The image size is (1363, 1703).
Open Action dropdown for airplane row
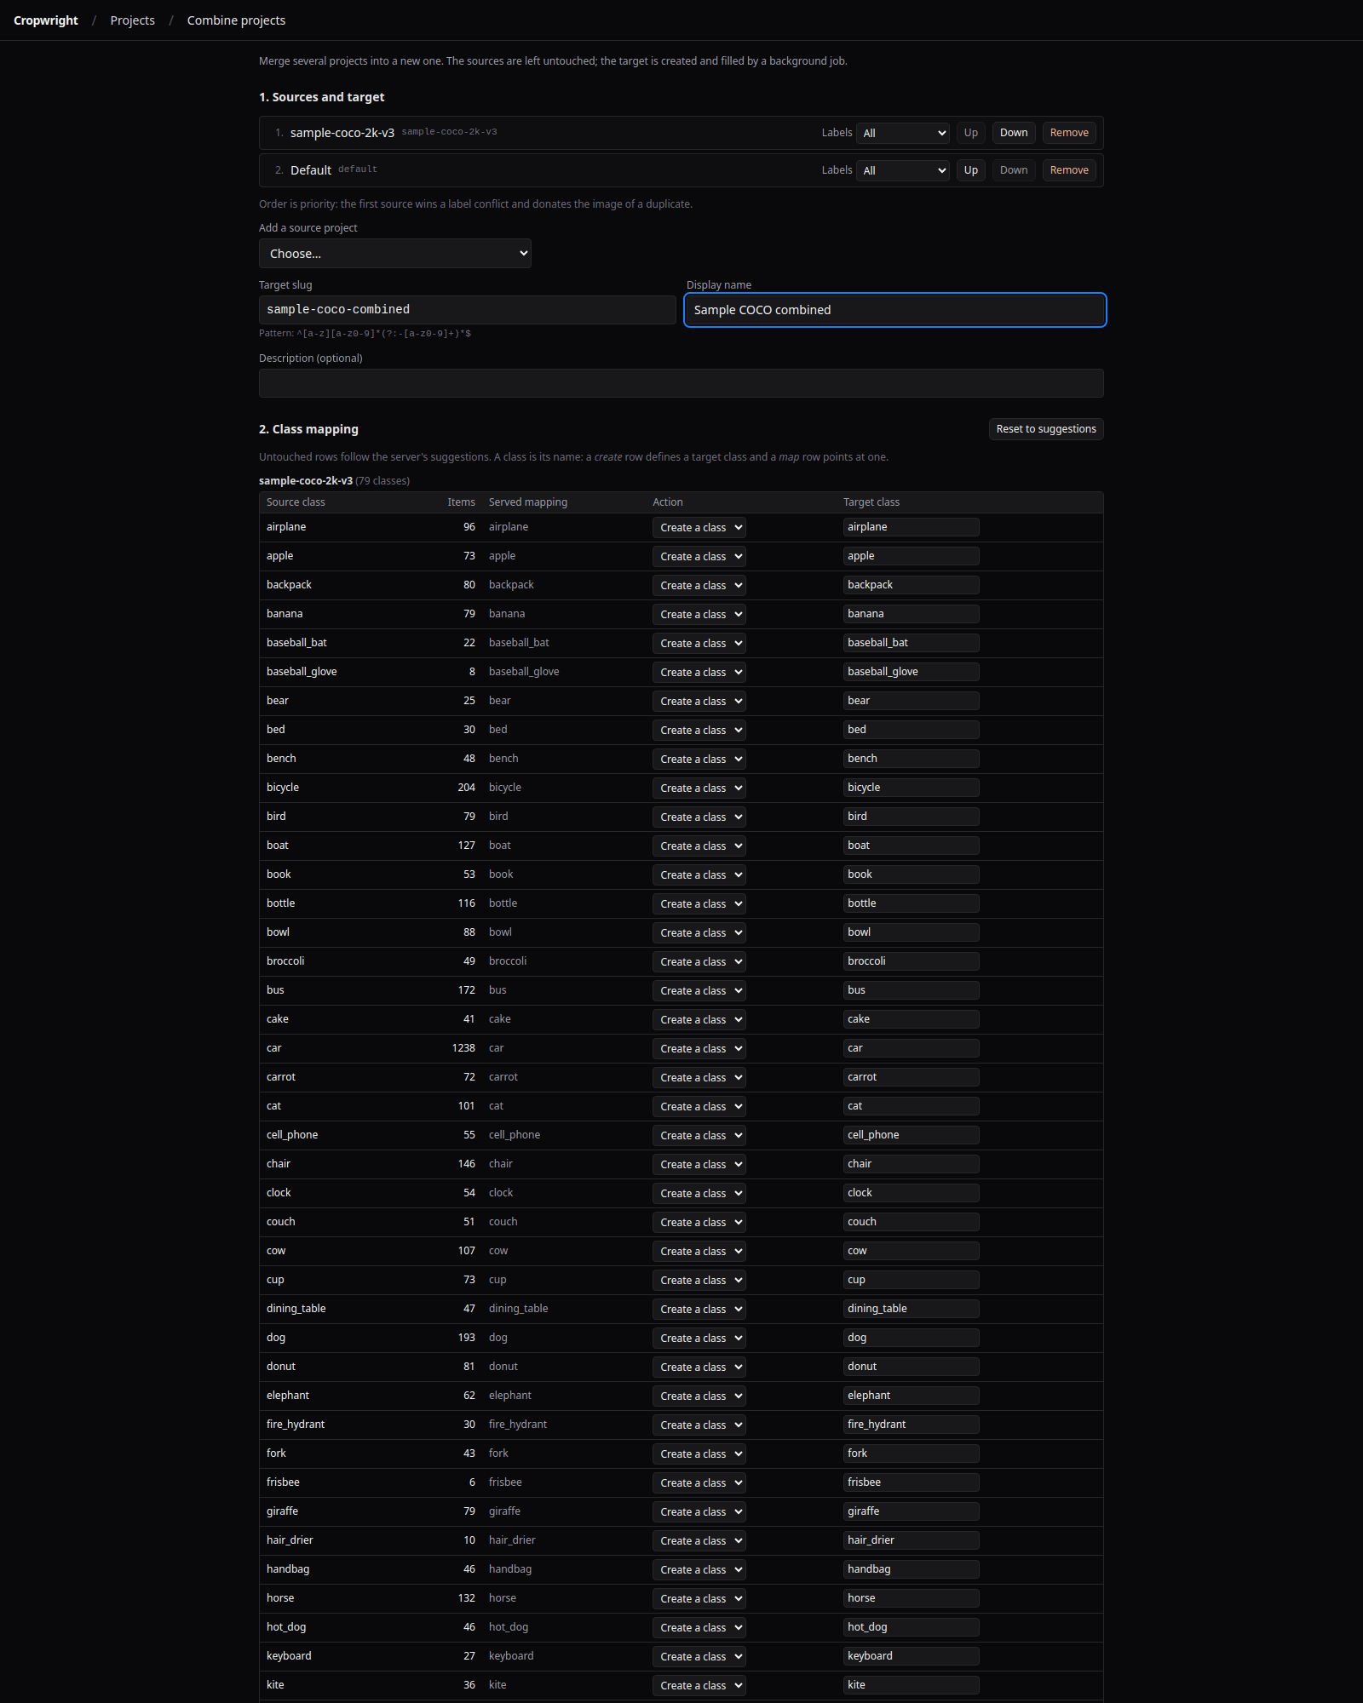click(699, 528)
